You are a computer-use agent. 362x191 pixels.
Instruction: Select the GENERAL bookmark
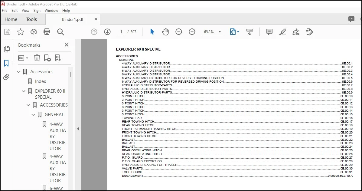click(x=54, y=114)
